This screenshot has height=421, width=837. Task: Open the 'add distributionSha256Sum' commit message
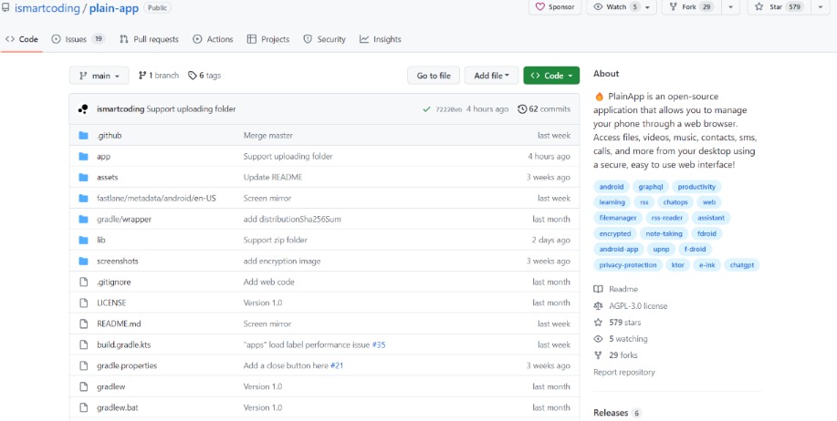point(292,219)
